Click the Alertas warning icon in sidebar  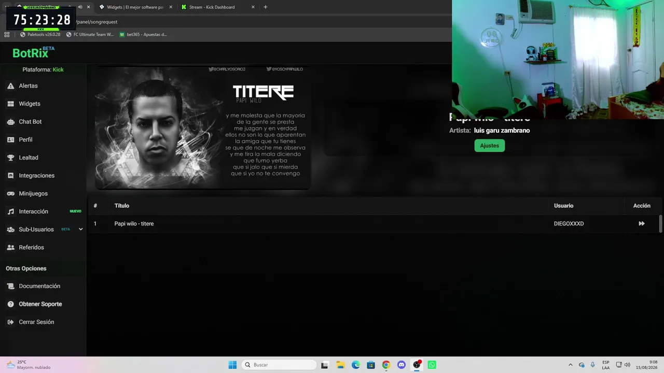click(10, 86)
